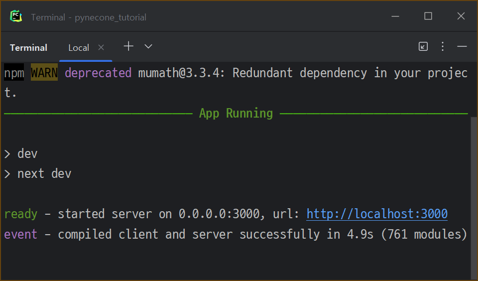Viewport: 478px width, 281px height.
Task: Click the 'Terminal - pynecone_tutorial' window title
Action: 89,17
